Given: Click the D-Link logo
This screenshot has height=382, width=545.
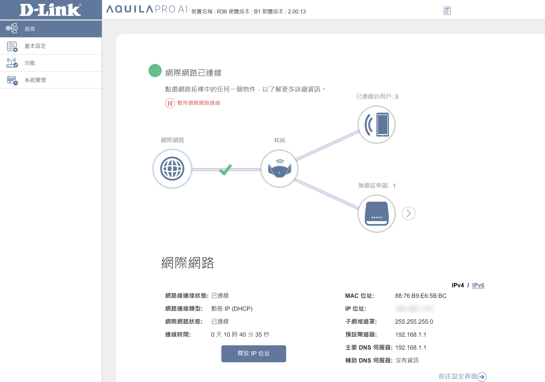Looking at the screenshot, I should tap(51, 10).
